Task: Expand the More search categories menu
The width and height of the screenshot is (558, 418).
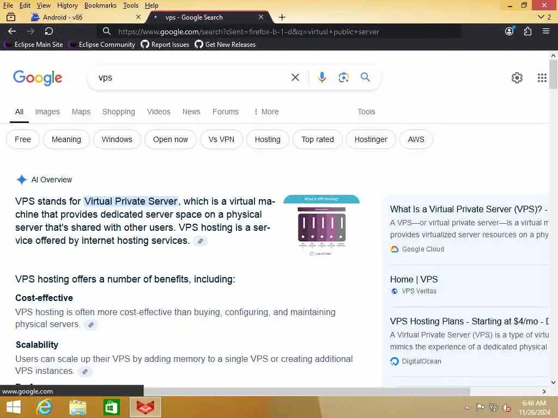Action: (266, 112)
